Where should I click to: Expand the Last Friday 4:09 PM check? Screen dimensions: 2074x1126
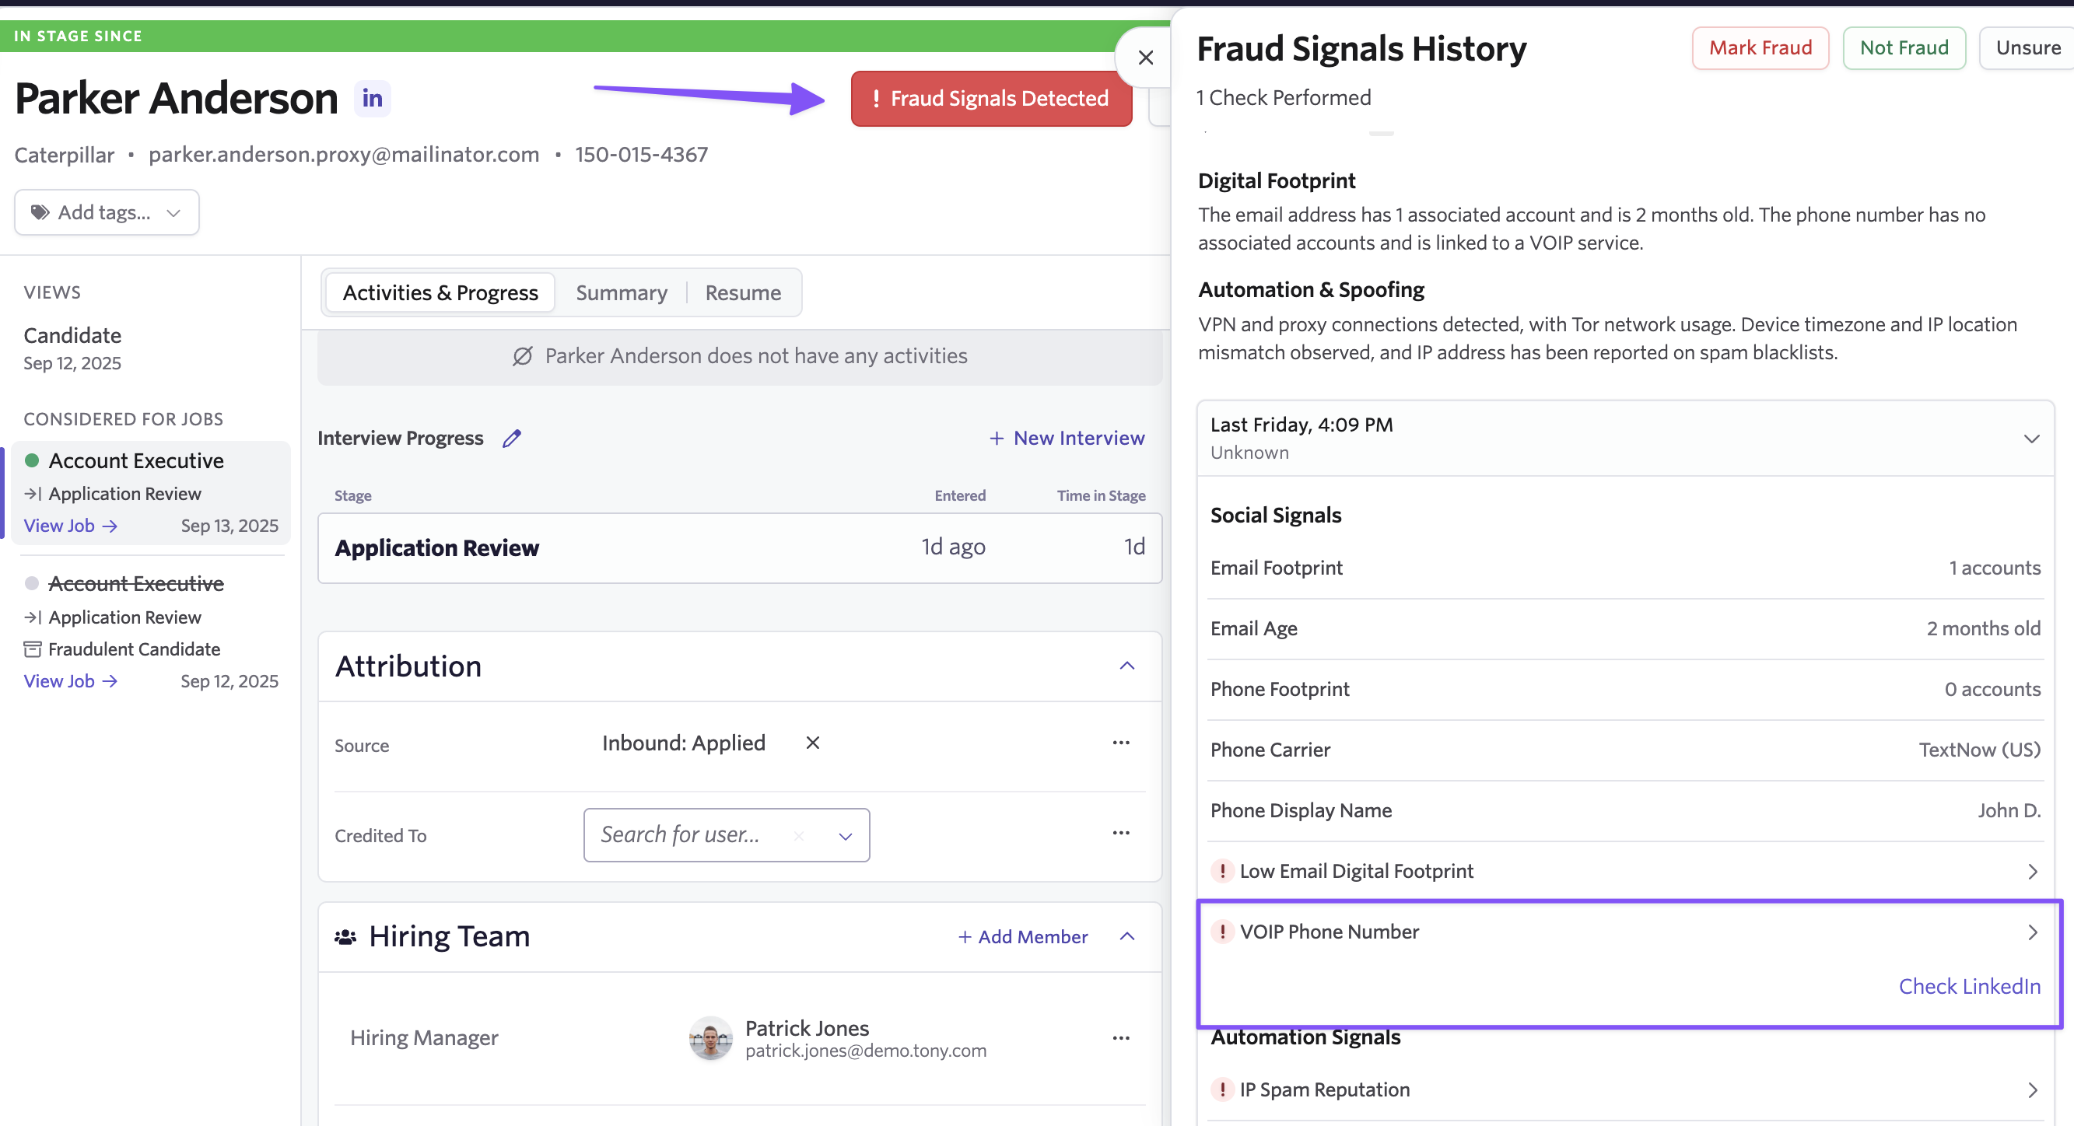click(x=1625, y=438)
